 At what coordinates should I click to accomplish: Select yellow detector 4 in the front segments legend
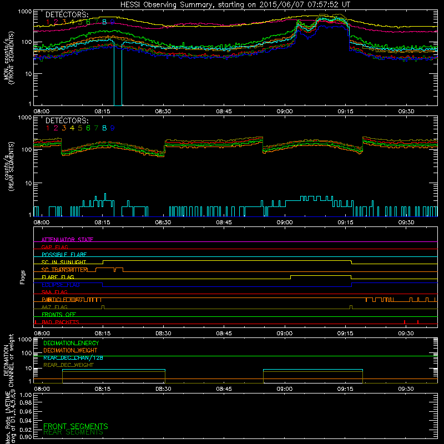coord(72,22)
